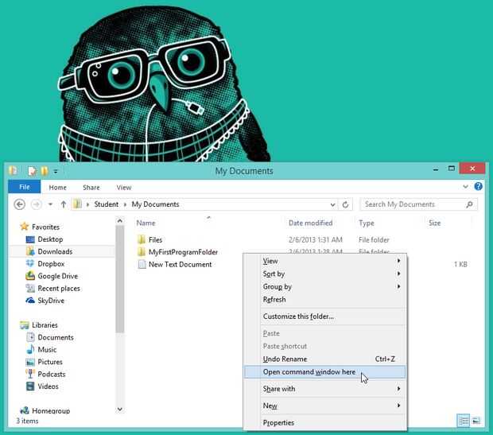Choose Open command window here
Image resolution: width=493 pixels, height=435 pixels.
324,372
